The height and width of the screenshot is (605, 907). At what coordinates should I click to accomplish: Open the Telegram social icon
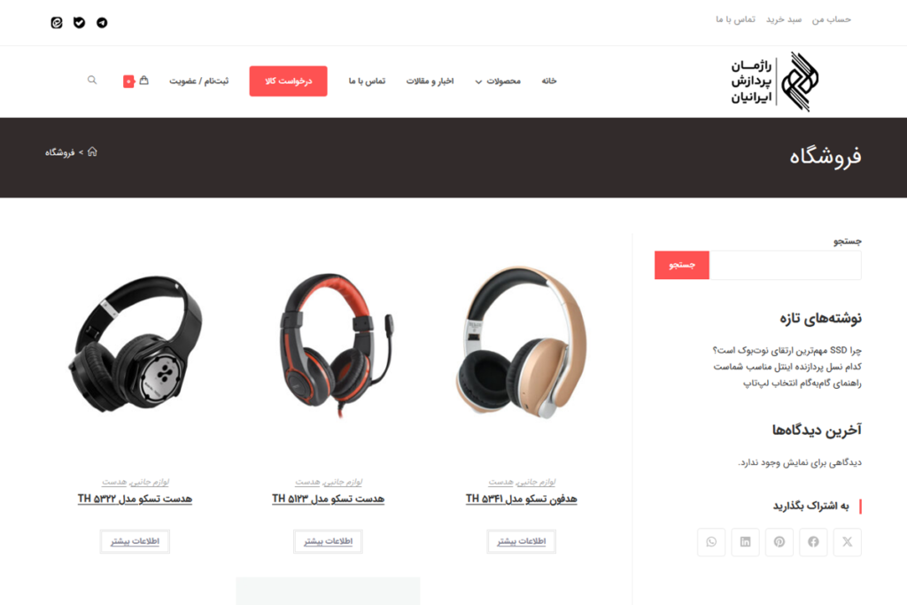102,22
